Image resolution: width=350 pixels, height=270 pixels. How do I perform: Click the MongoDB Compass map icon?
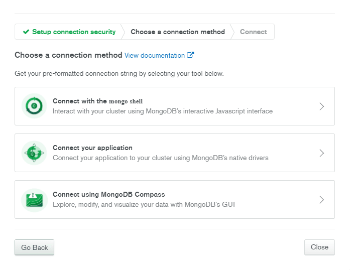coord(34,200)
